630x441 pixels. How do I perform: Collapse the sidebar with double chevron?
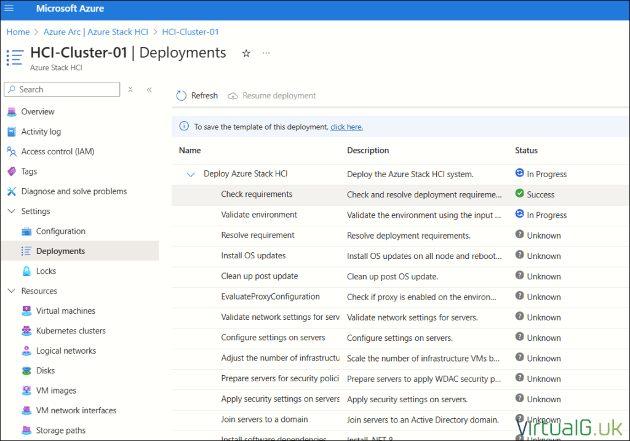point(149,90)
